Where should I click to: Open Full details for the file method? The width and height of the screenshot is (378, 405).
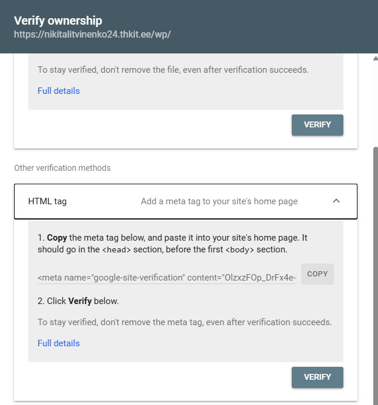59,91
